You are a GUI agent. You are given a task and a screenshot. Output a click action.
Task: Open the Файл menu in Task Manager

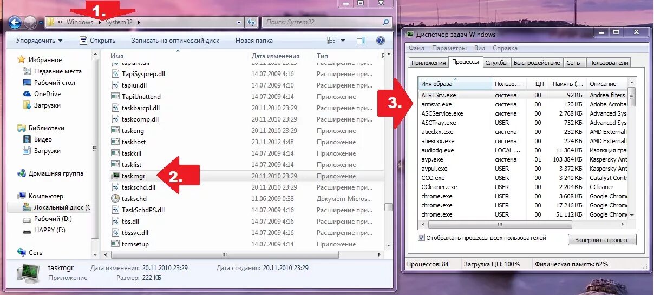point(416,48)
